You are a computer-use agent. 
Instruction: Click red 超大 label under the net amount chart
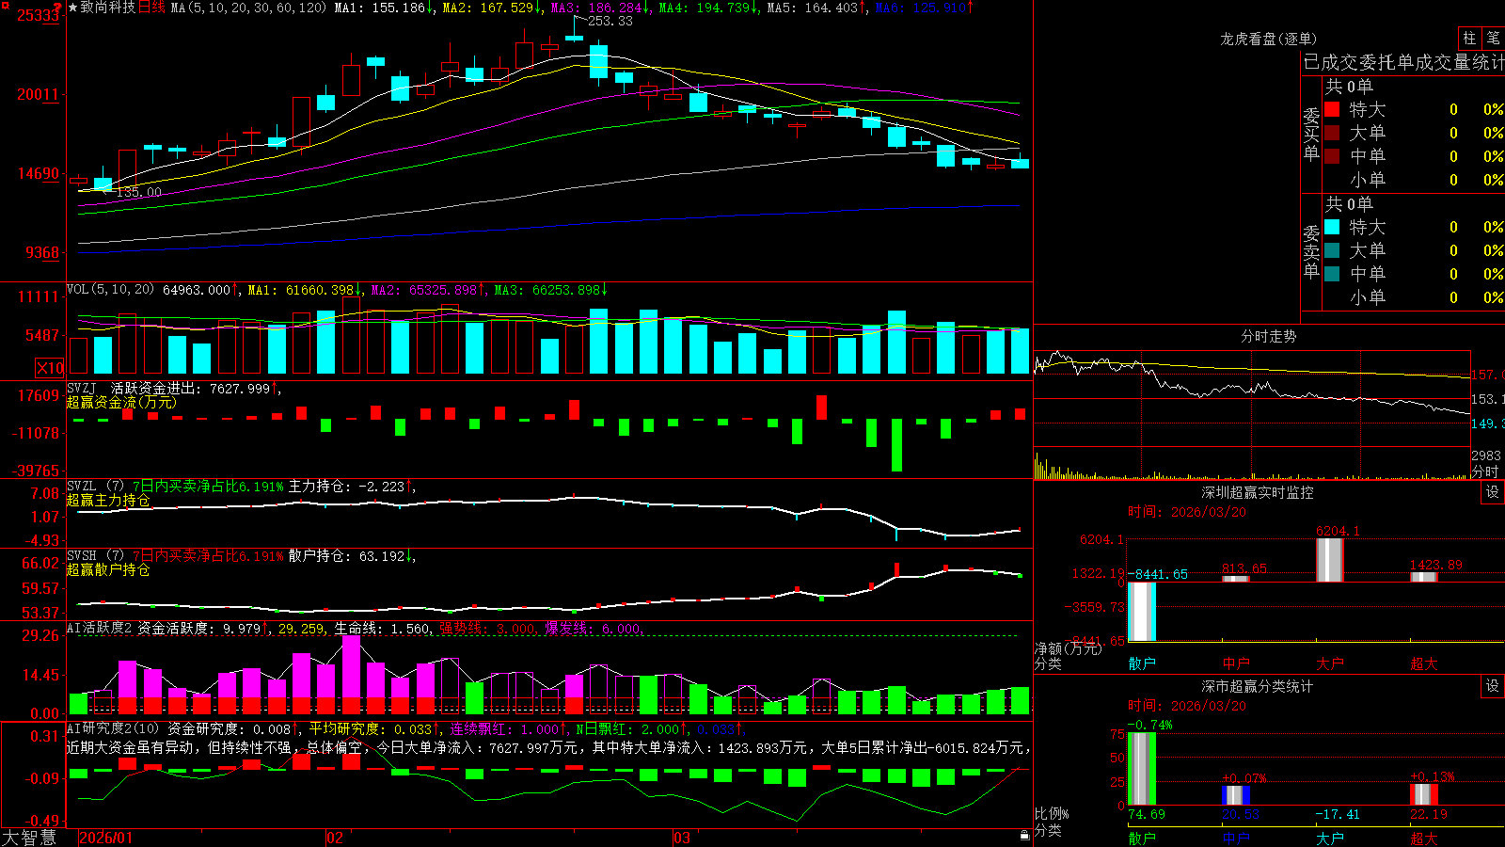1424,663
